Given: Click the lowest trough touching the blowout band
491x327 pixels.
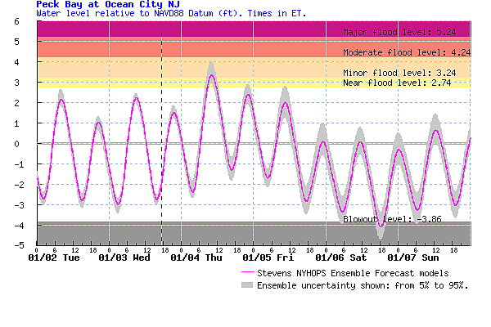Looking at the screenshot, I should [381, 225].
